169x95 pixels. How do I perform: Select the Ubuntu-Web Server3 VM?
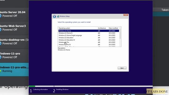pyautogui.click(x=14, y=28)
